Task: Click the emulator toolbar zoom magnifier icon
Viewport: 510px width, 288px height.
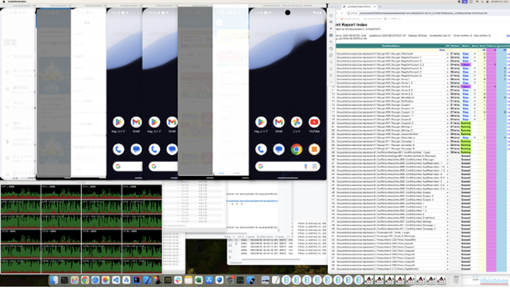Action: pyautogui.click(x=331, y=42)
